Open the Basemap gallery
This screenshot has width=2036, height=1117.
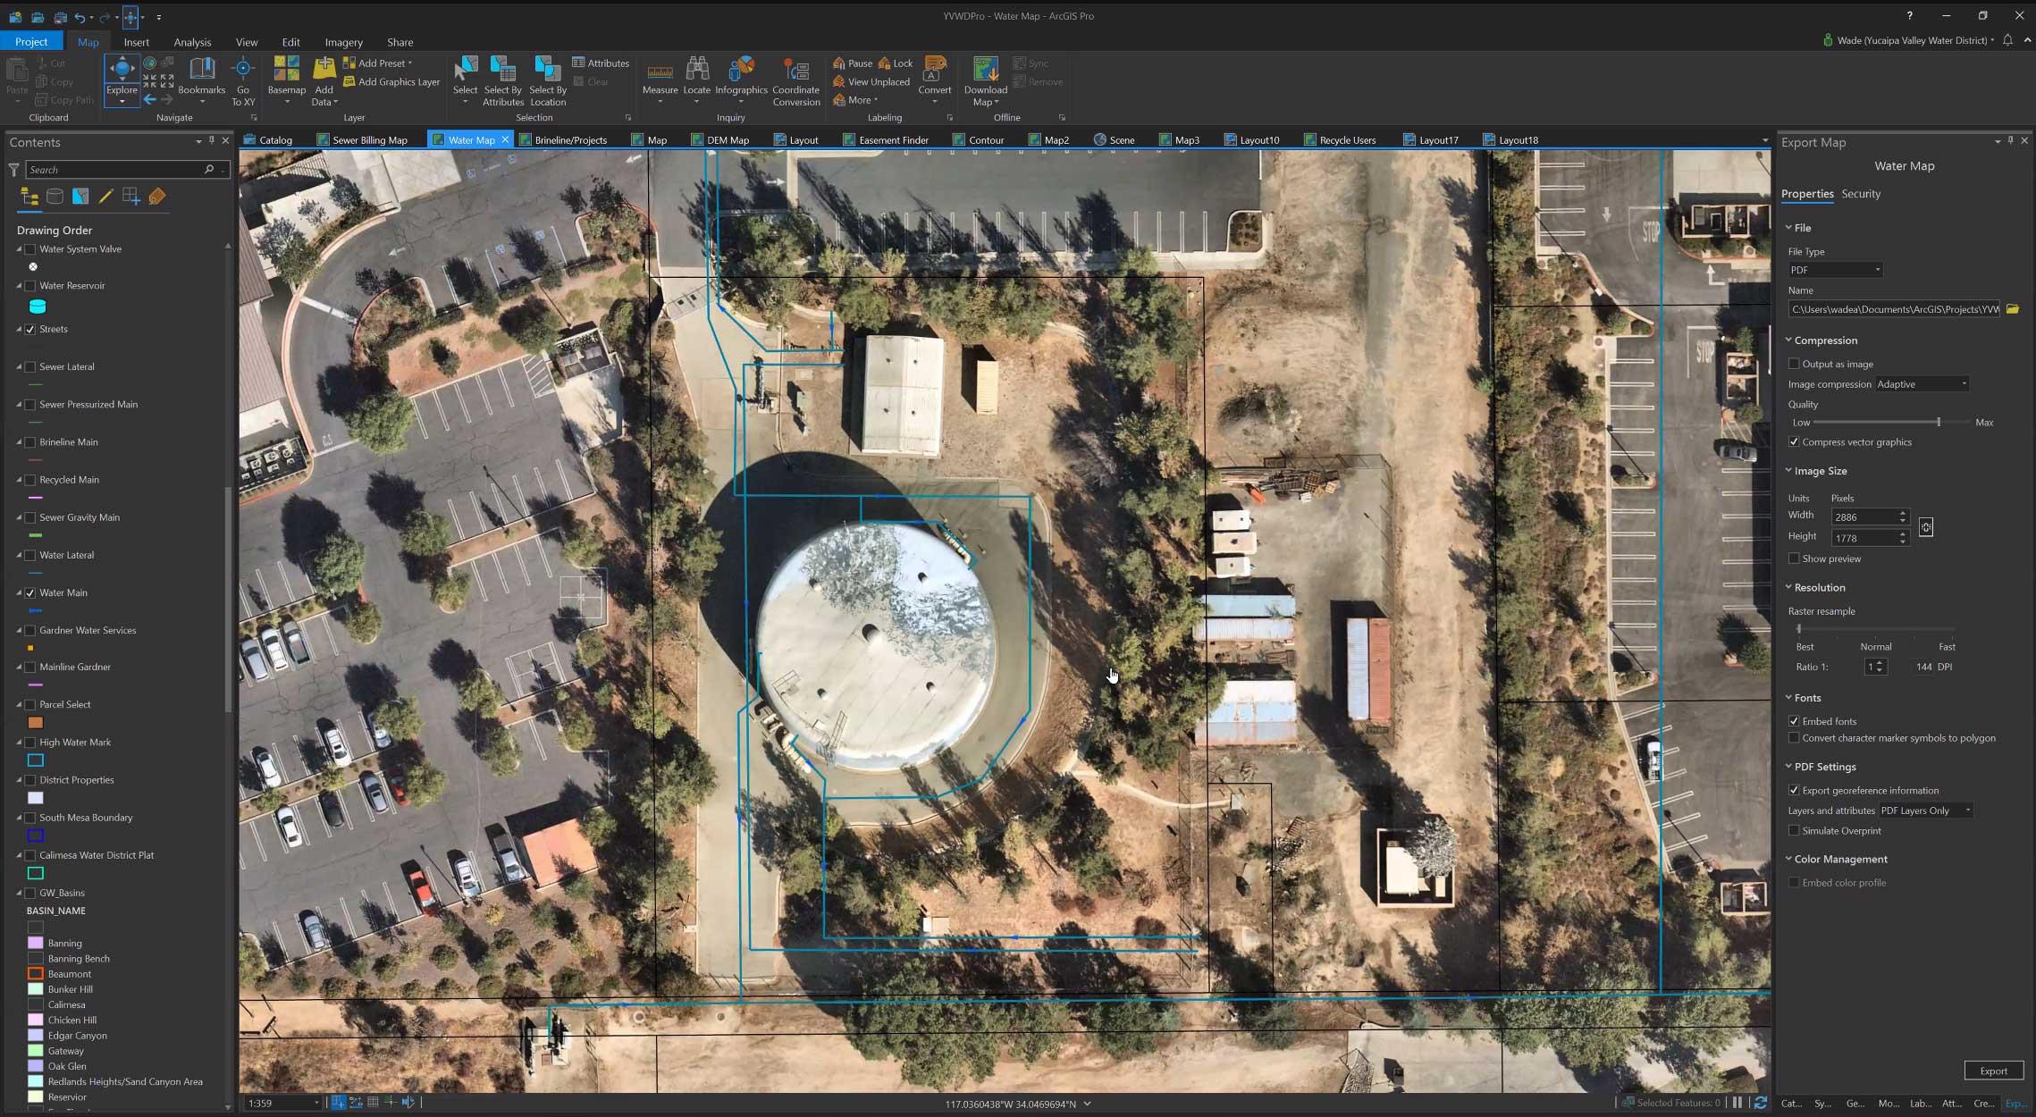(287, 80)
